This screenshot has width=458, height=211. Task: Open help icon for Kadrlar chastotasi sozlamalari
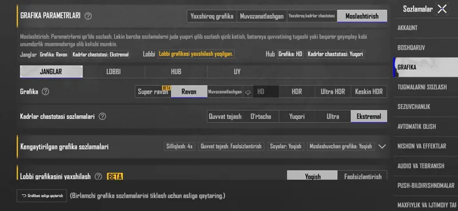(x=102, y=117)
